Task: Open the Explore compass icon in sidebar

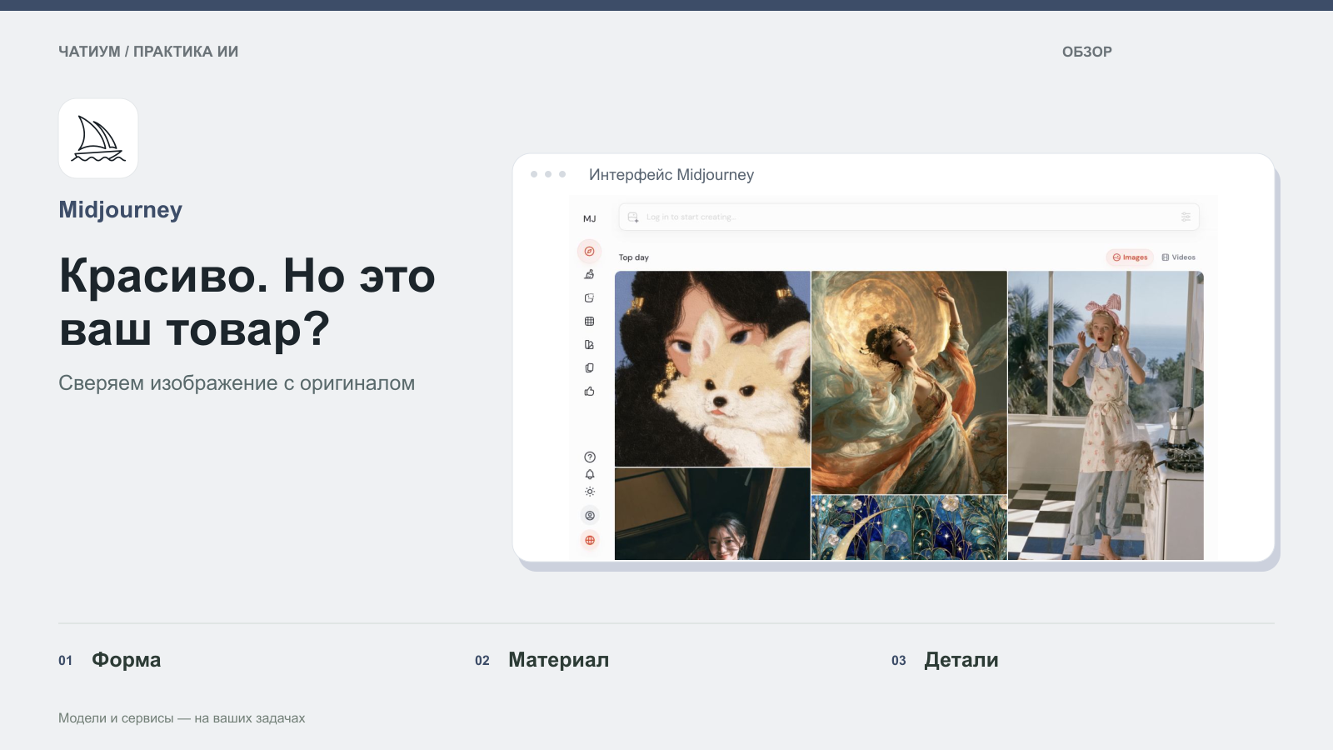Action: pyautogui.click(x=589, y=251)
